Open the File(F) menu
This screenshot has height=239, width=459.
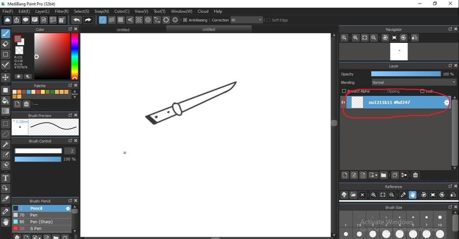8,11
